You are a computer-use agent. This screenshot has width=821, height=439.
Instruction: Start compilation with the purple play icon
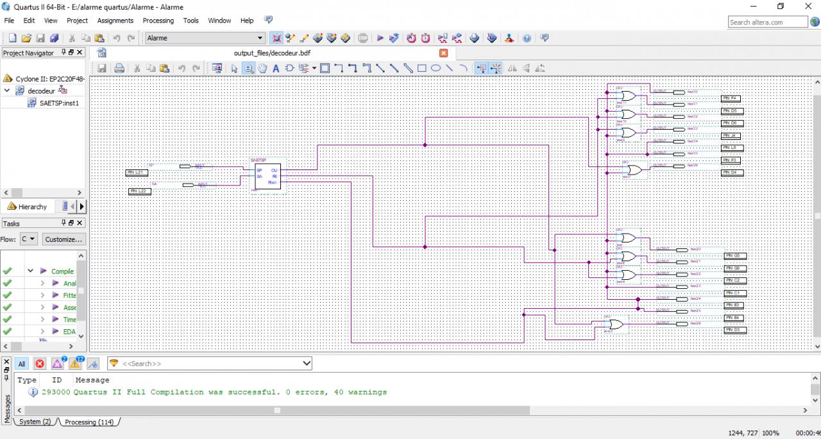point(380,39)
